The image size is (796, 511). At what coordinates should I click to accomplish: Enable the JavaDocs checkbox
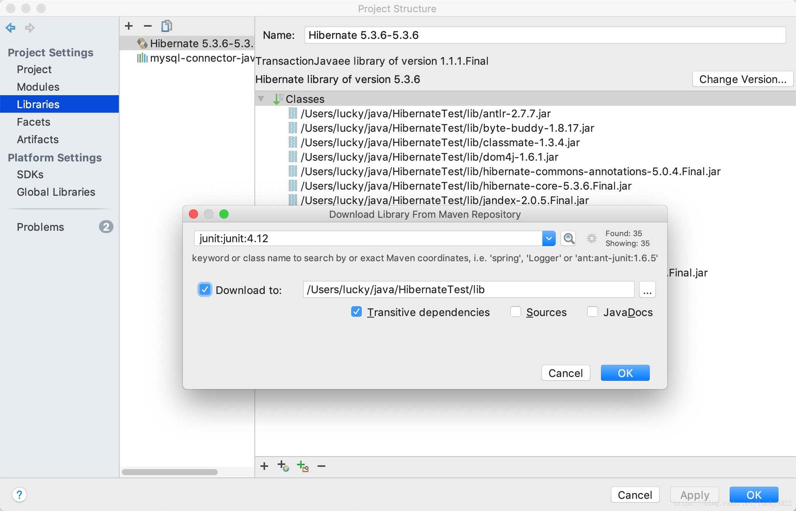(593, 312)
